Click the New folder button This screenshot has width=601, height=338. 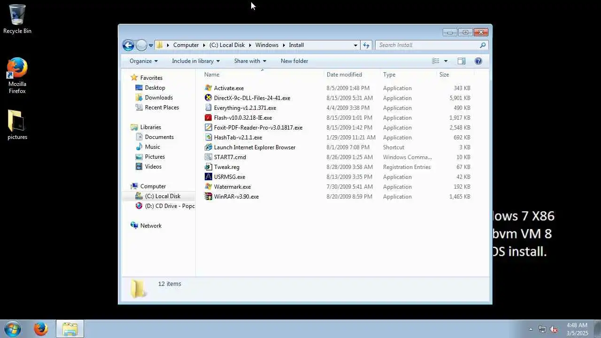[x=294, y=61]
